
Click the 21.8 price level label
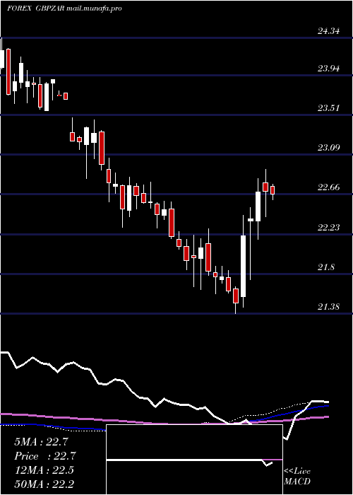(x=326, y=267)
